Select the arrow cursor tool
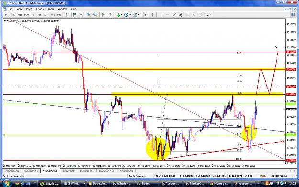 [x=146, y=15]
